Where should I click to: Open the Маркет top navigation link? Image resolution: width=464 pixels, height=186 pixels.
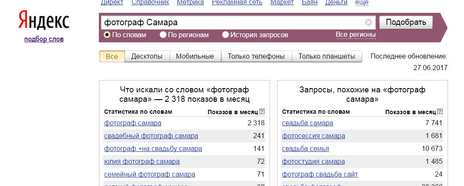tap(282, 3)
